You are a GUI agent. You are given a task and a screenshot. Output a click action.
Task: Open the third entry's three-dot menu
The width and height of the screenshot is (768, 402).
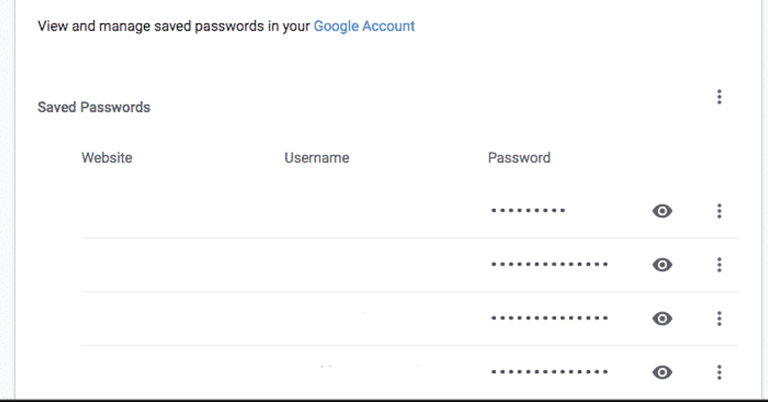(x=719, y=318)
